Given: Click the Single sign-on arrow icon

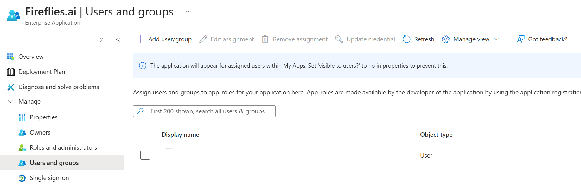Looking at the screenshot, I should coord(22,178).
